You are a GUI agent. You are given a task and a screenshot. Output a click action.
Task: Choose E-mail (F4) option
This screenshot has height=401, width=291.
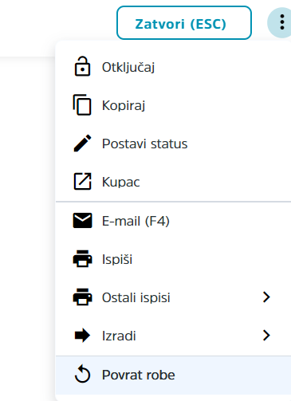173,221
